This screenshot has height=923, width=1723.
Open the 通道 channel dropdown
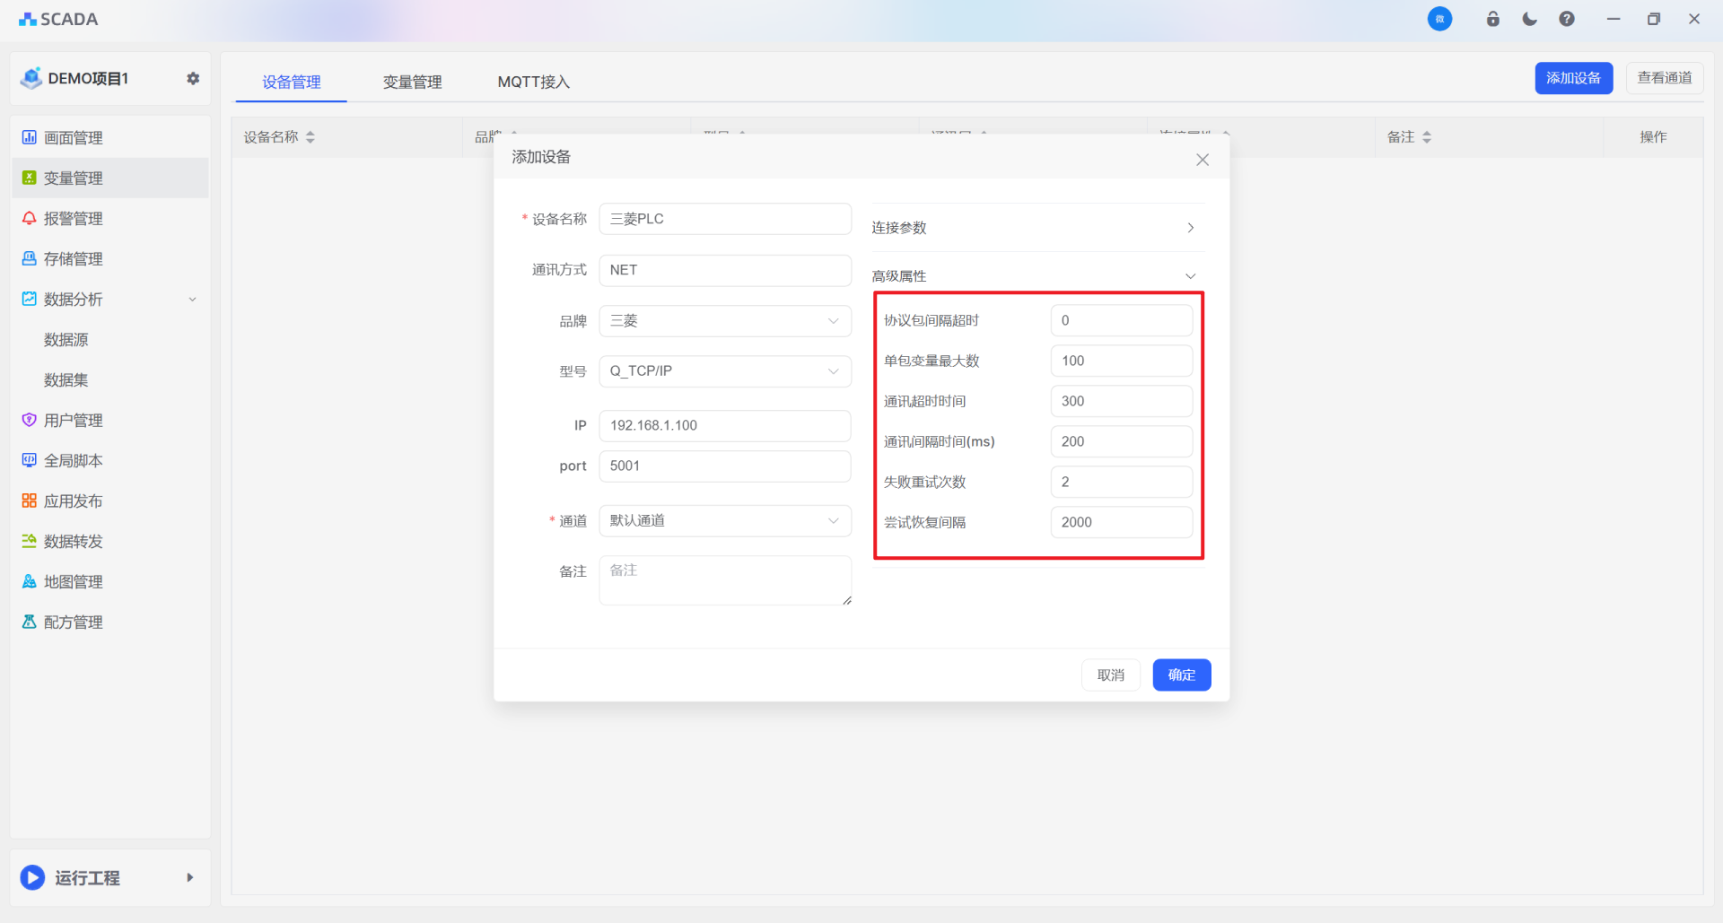(724, 521)
